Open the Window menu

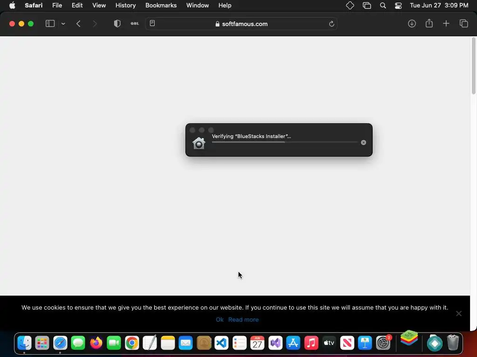pyautogui.click(x=198, y=6)
